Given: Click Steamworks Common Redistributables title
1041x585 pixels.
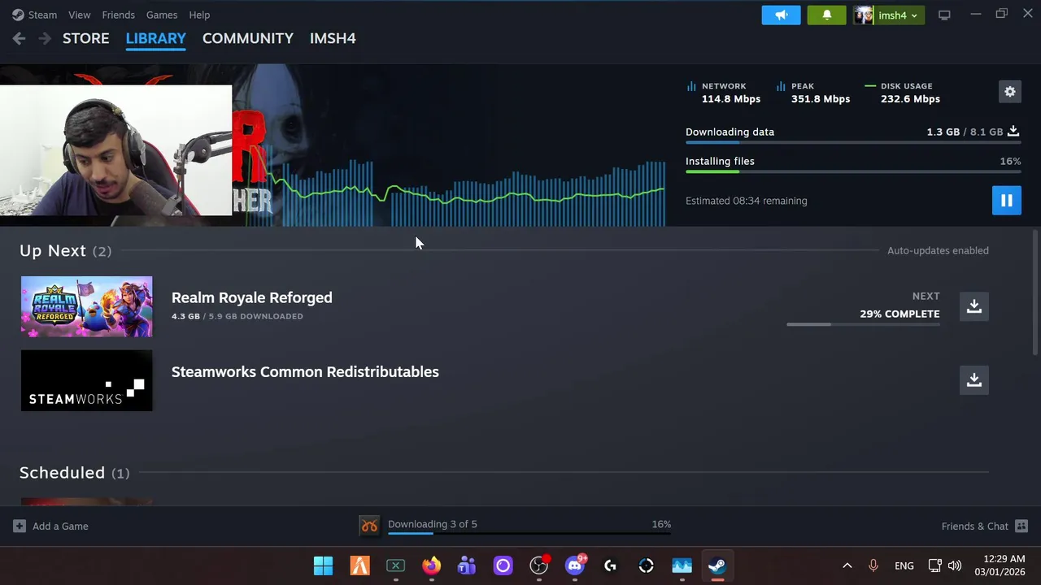Looking at the screenshot, I should pyautogui.click(x=305, y=371).
